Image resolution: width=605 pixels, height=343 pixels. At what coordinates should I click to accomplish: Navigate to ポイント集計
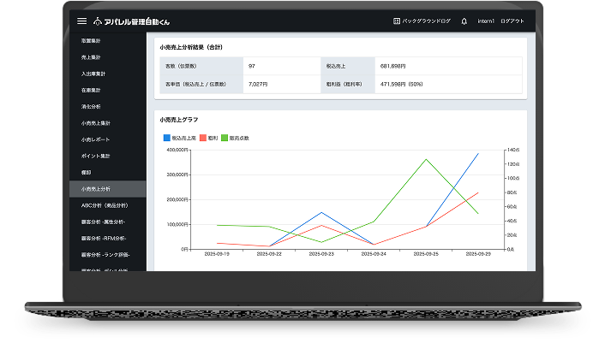click(x=95, y=156)
